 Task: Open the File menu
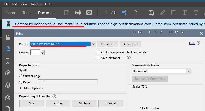6,4
